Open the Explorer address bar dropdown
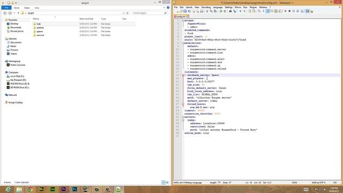Screen dimensions: 343x193 pyautogui.click(x=123, y=13)
